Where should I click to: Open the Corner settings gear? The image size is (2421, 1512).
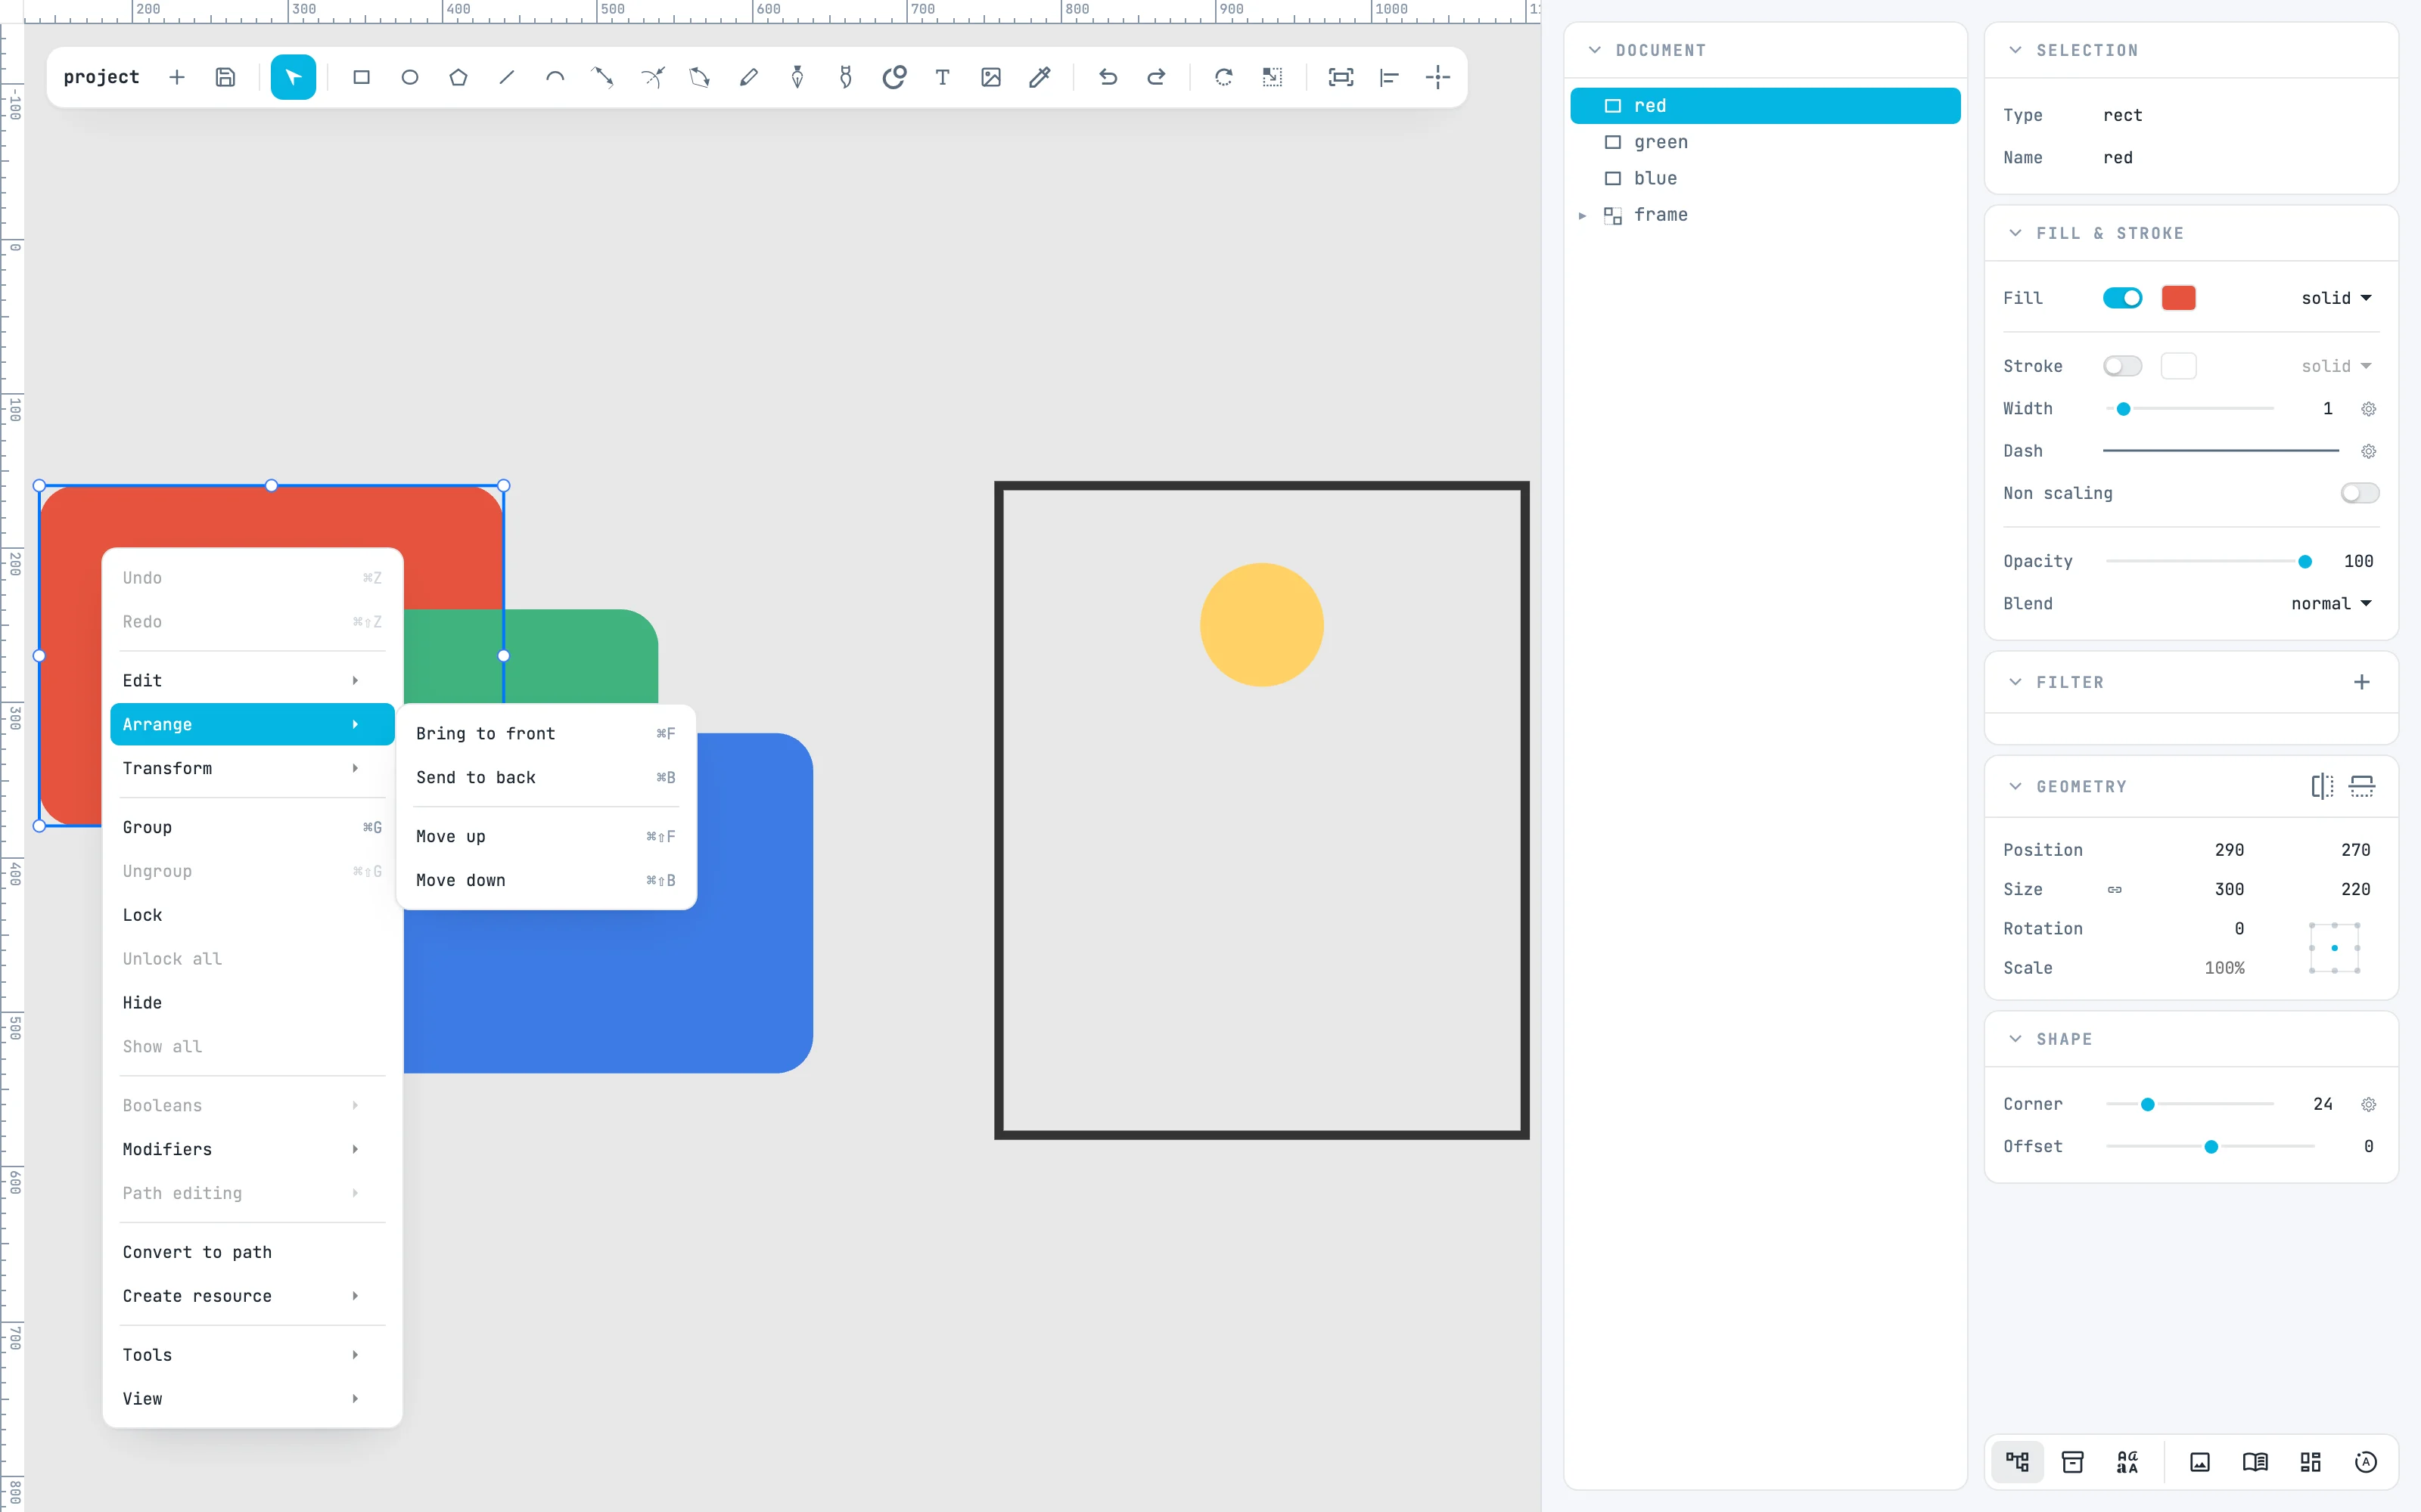click(2368, 1104)
